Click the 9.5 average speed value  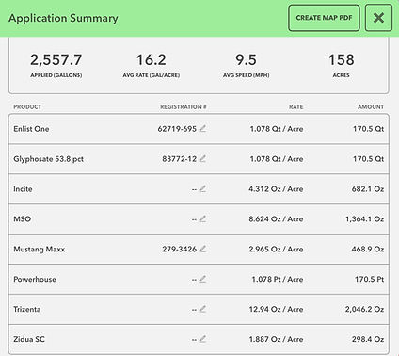coord(246,59)
